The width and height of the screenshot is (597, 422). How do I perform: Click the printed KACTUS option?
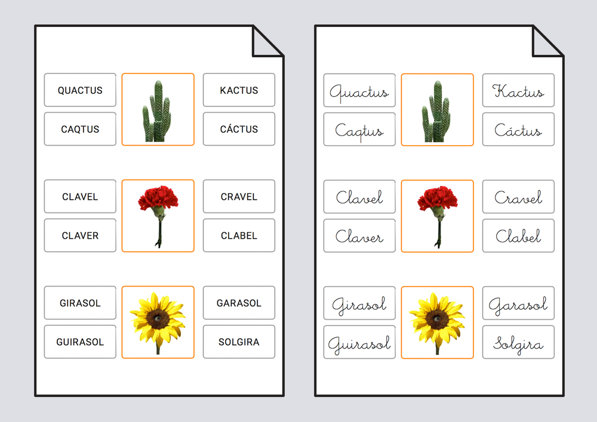[239, 90]
